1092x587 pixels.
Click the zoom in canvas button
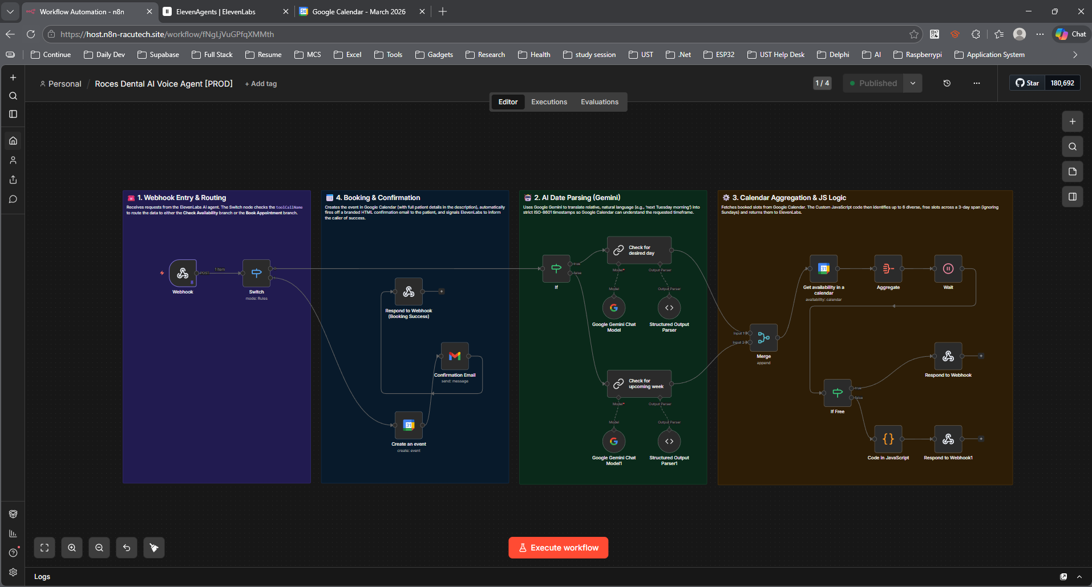(x=72, y=548)
